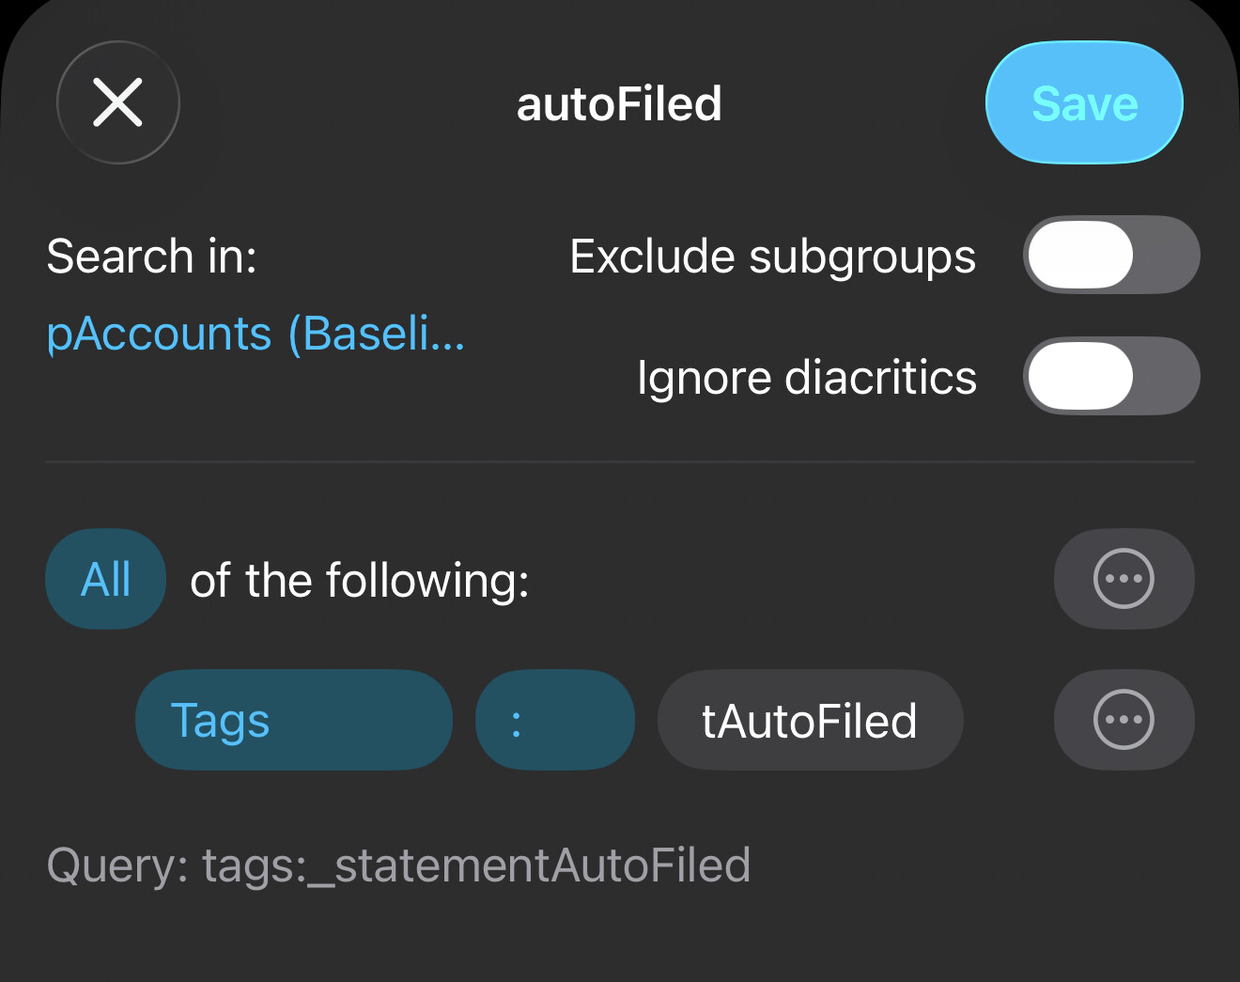Viewport: 1240px width, 982px height.
Task: Open ellipsis options for the All group
Action: (1124, 579)
